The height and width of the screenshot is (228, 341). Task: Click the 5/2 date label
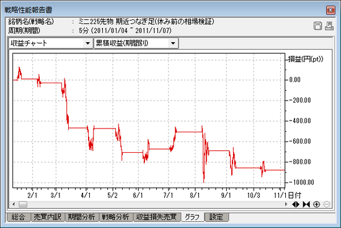click(x=112, y=195)
